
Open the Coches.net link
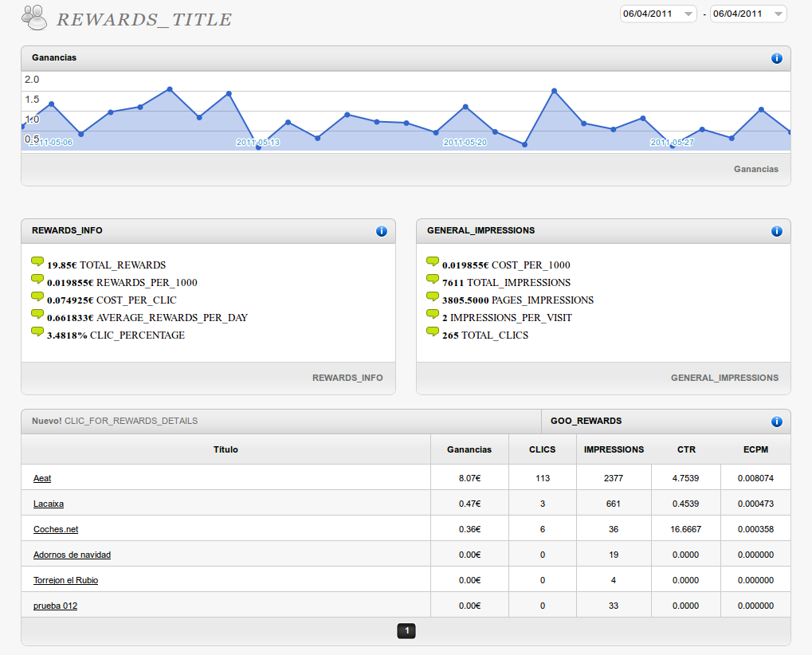(x=56, y=529)
